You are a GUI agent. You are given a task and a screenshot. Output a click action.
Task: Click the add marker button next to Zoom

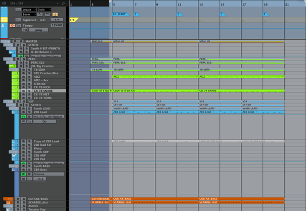coord(40,15)
